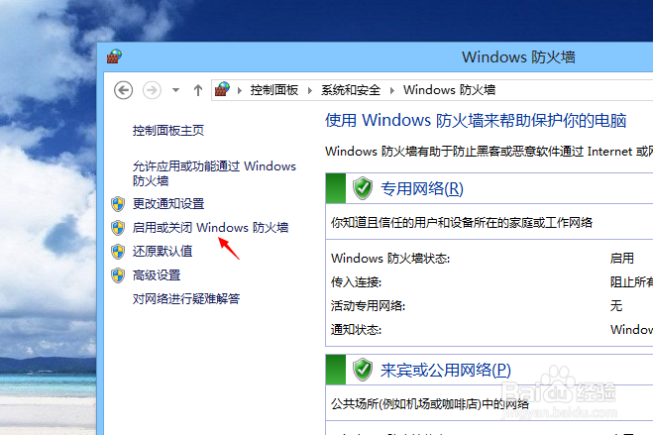Open 对网络进行疑难解答 link
653x435 pixels.
pyautogui.click(x=186, y=298)
